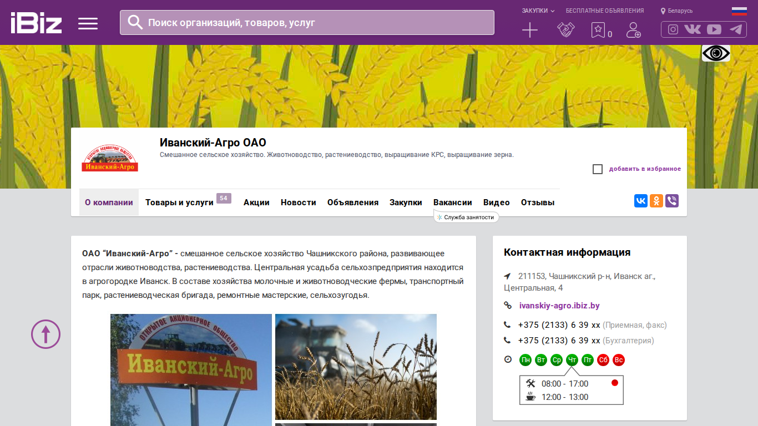Select the Пт weekday circle
Screen dimensions: 758x426
pos(588,360)
